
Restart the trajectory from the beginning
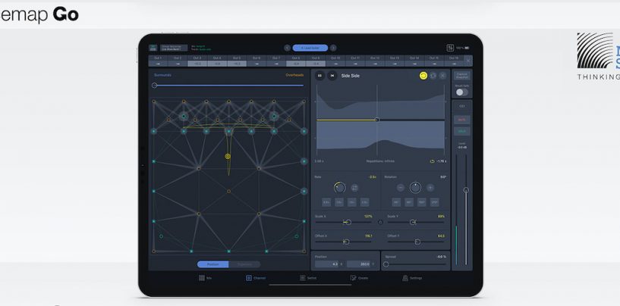[332, 76]
